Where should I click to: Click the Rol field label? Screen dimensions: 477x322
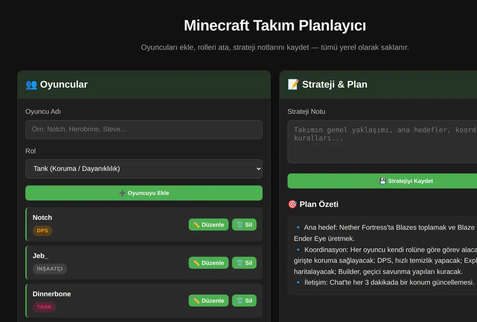(31, 151)
